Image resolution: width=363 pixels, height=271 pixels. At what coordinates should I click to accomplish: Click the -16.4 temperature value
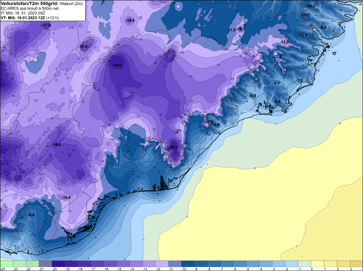click(83, 46)
